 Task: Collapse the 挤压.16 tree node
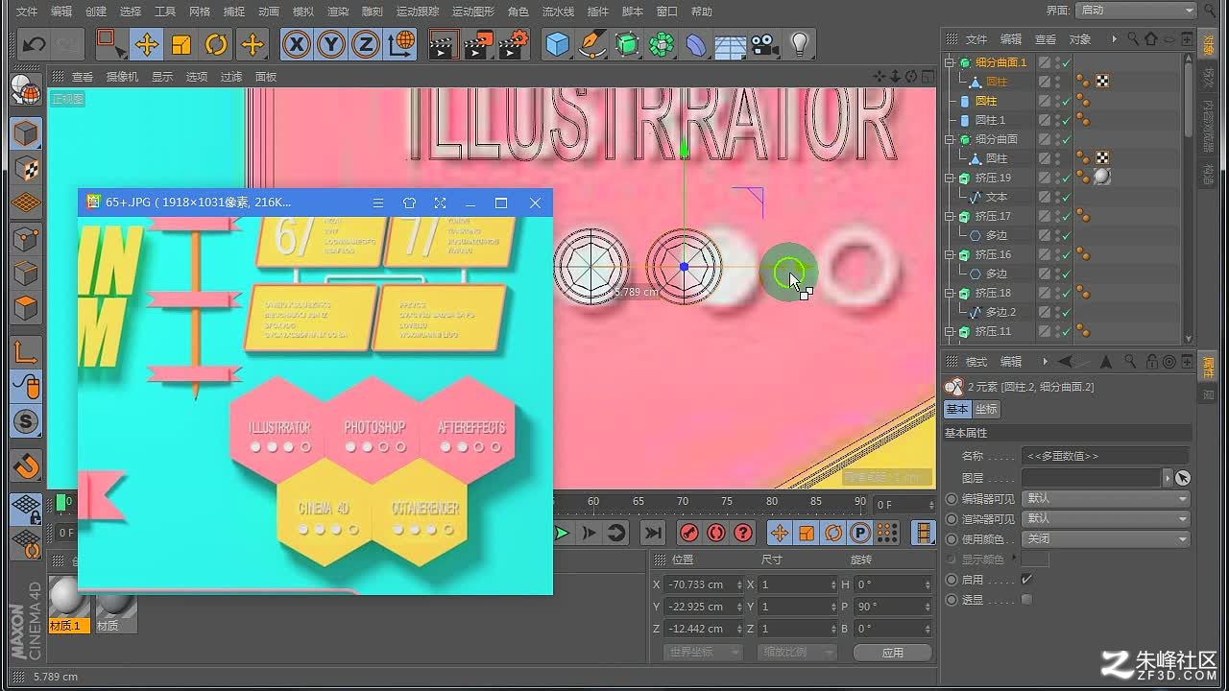(x=950, y=254)
